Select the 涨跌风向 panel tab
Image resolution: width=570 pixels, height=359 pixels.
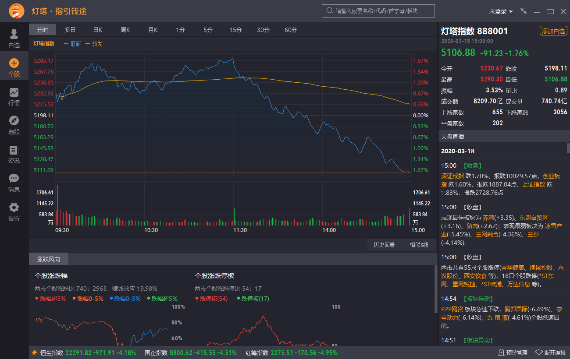[49, 259]
